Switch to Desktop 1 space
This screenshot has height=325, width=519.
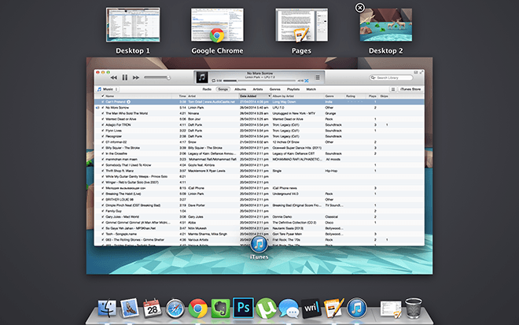pyautogui.click(x=133, y=25)
